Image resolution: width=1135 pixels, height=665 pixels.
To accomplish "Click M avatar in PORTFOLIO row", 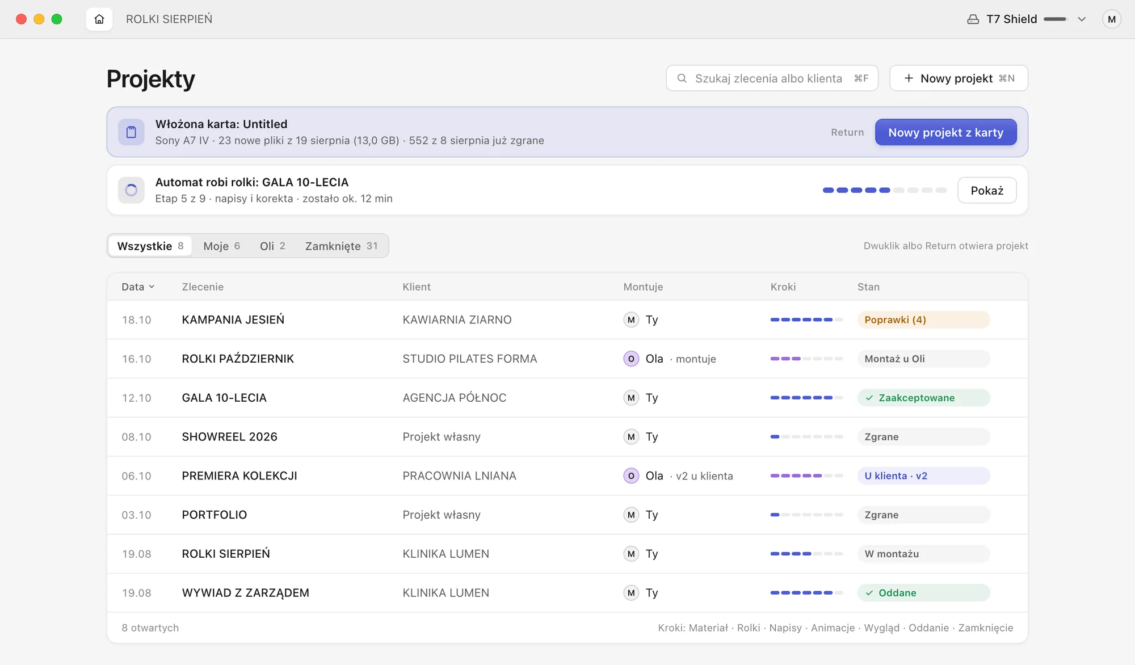I will 631,515.
